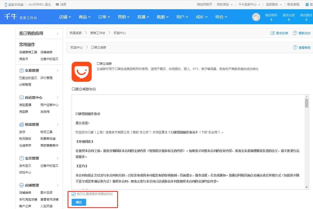Open 查看官网店铺 in sidebar
This screenshot has height=209, width=313.
click(x=49, y=199)
